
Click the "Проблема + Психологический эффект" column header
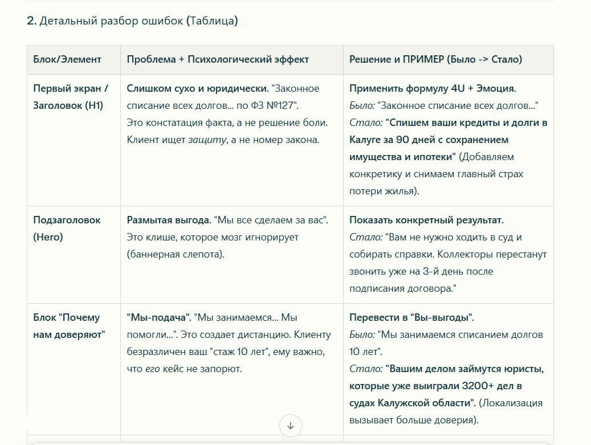pyautogui.click(x=218, y=59)
